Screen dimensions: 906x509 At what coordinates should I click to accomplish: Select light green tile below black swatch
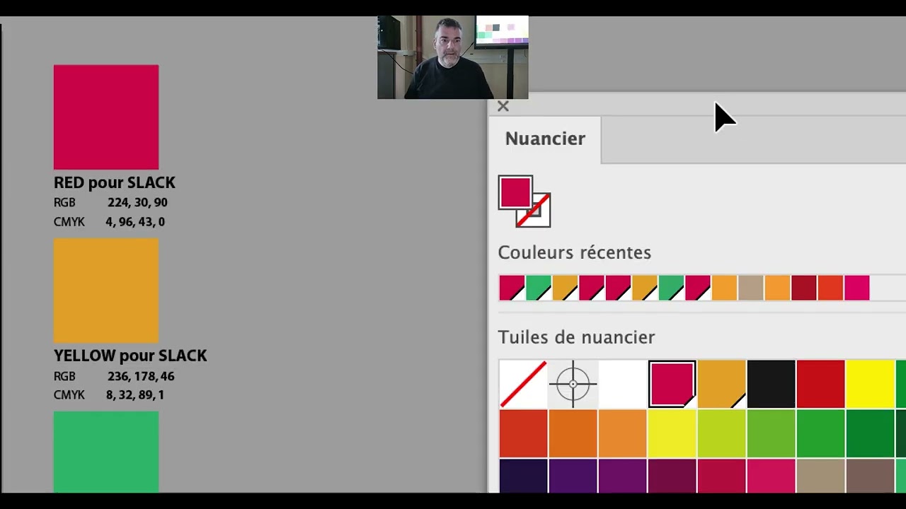[771, 433]
